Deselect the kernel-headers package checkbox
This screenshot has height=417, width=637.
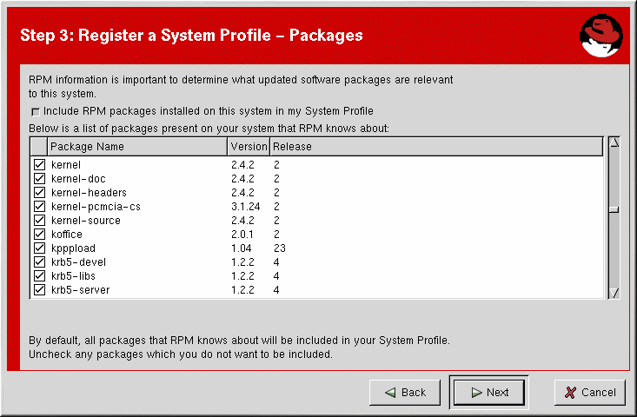pos(39,192)
